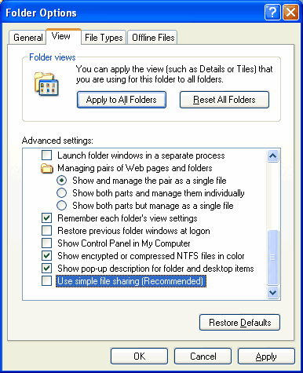This screenshot has height=373, width=303.
Task: Open the Offline Files tab
Action: [x=153, y=38]
